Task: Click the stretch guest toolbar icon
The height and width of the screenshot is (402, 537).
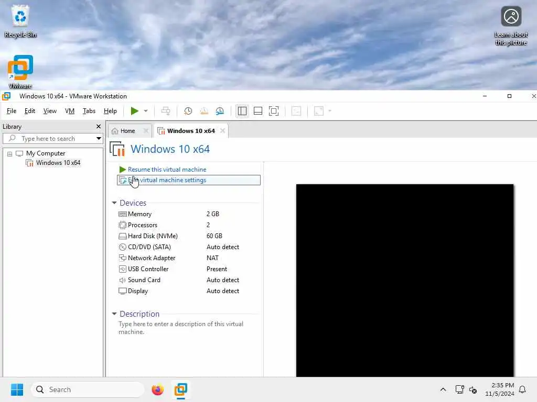Action: [x=319, y=111]
